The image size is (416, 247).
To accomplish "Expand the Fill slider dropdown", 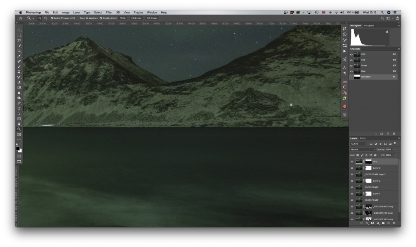I will 394,155.
